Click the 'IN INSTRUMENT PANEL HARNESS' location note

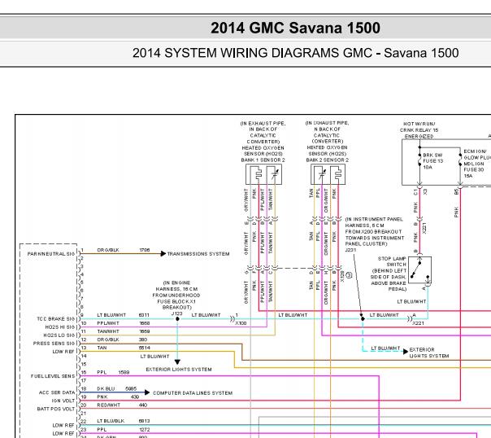pos(375,232)
